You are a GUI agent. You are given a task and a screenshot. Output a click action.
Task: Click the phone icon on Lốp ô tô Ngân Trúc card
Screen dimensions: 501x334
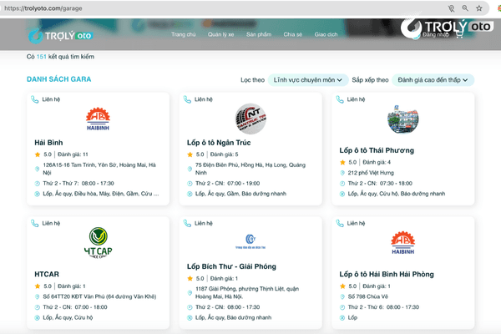pos(187,99)
